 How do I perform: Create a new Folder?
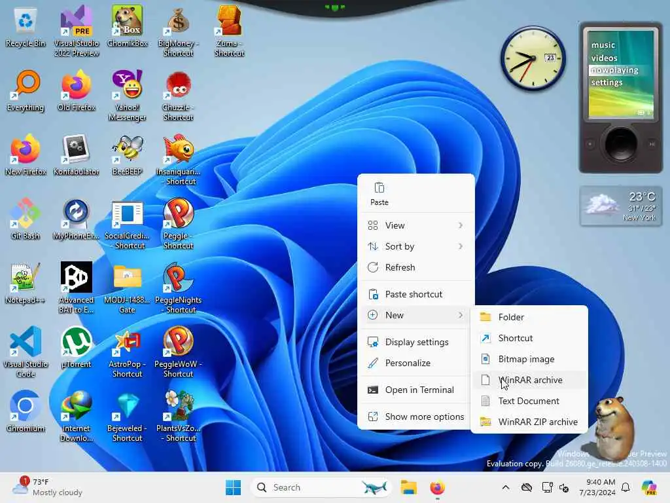point(529,318)
